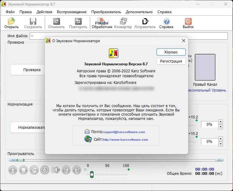Screen dimensions: 233x191
Task: Click the Нормализовать button
Action: coord(27,128)
